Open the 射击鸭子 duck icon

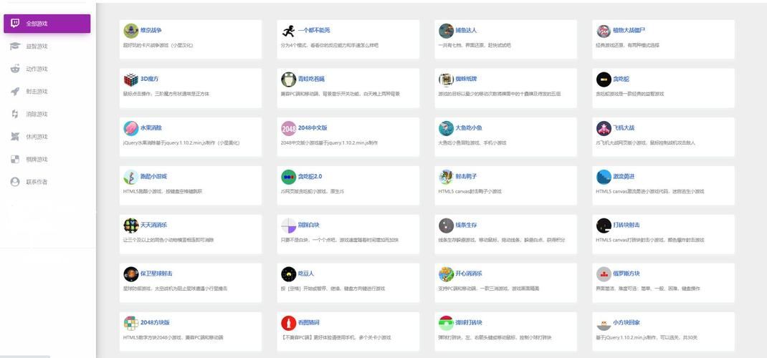pos(446,177)
